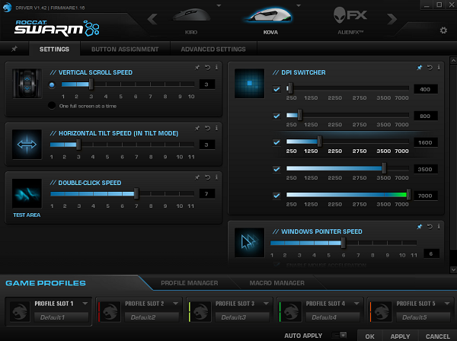
Task: Reset Horizontal Tilt Speed setting
Action: click(207, 128)
